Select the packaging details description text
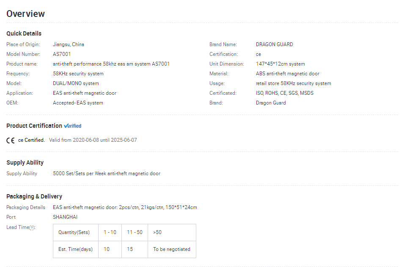Viewport: 404px width, 267px height. coord(125,207)
